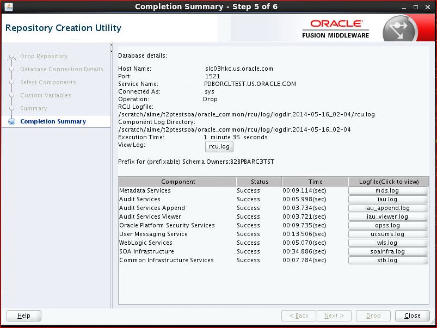Click the port value 1521
Viewport: 437px width, 328px height.
213,76
